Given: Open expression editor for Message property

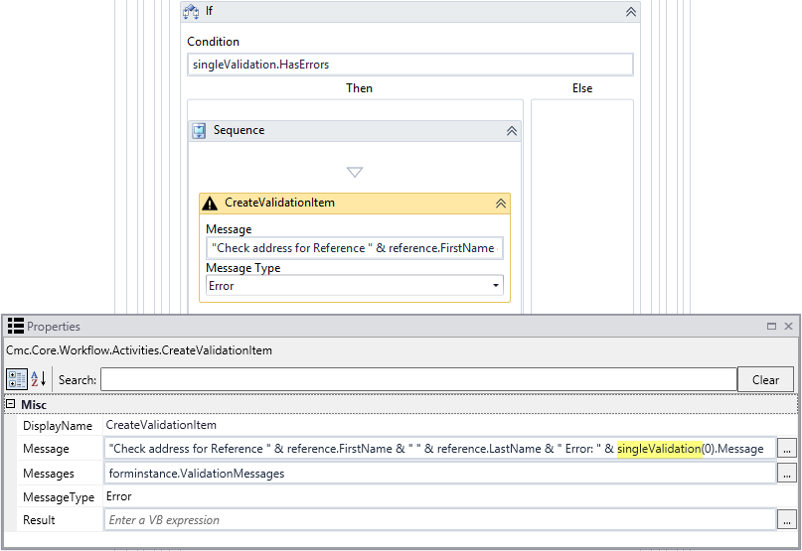Looking at the screenshot, I should pyautogui.click(x=787, y=449).
